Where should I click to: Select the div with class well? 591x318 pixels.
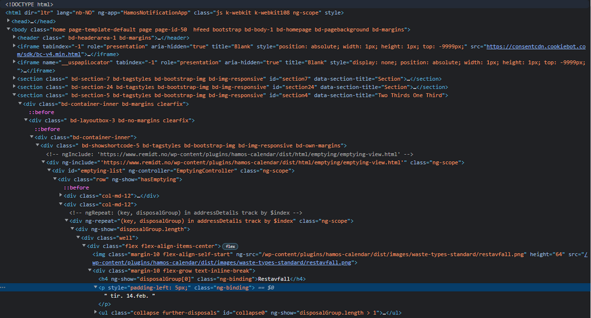pos(112,238)
